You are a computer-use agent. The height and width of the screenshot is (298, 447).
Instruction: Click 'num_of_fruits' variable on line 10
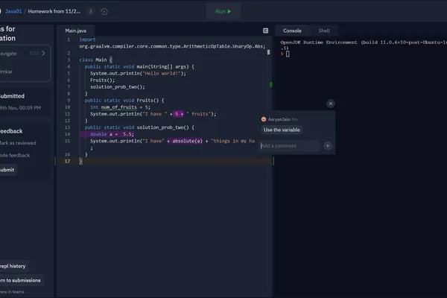coord(119,107)
